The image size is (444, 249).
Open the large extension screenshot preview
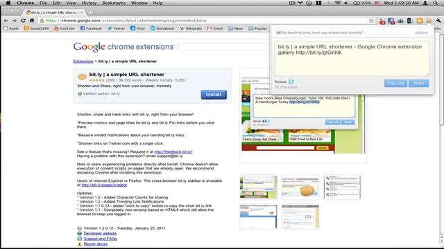pyautogui.click(x=303, y=116)
